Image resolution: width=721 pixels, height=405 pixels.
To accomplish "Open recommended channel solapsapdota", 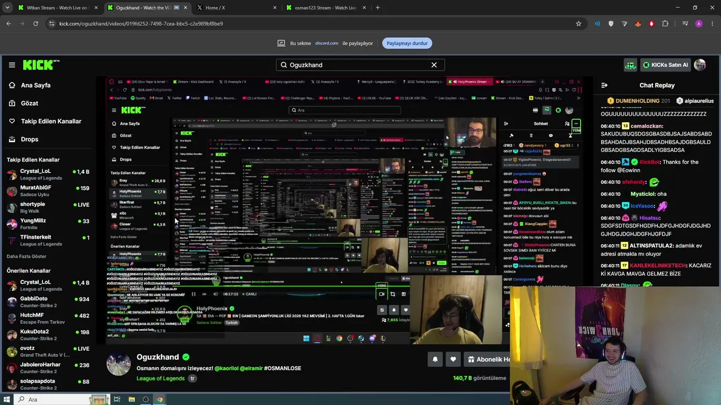I will [x=48, y=384].
